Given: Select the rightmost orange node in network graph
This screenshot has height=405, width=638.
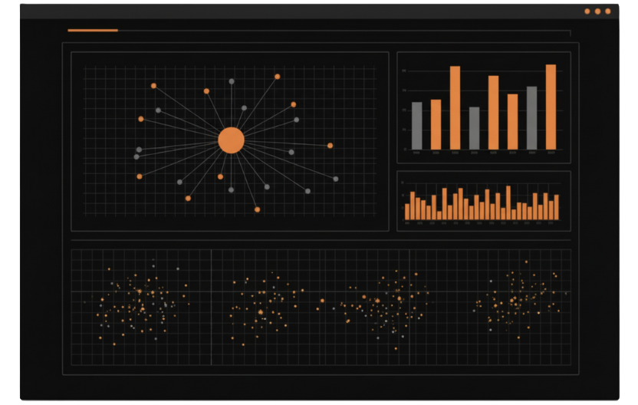Looking at the screenshot, I should [x=330, y=145].
